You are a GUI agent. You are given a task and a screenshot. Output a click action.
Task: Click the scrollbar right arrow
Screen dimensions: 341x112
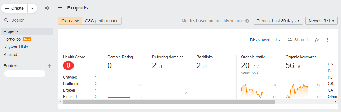335,102
